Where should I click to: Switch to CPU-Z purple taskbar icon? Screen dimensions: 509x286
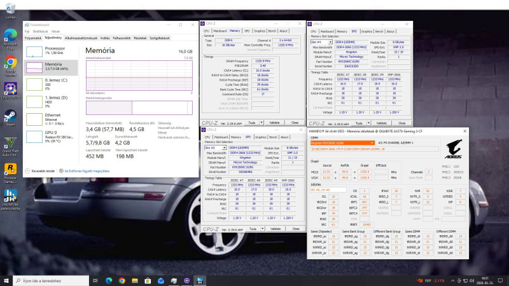[x=186, y=280]
